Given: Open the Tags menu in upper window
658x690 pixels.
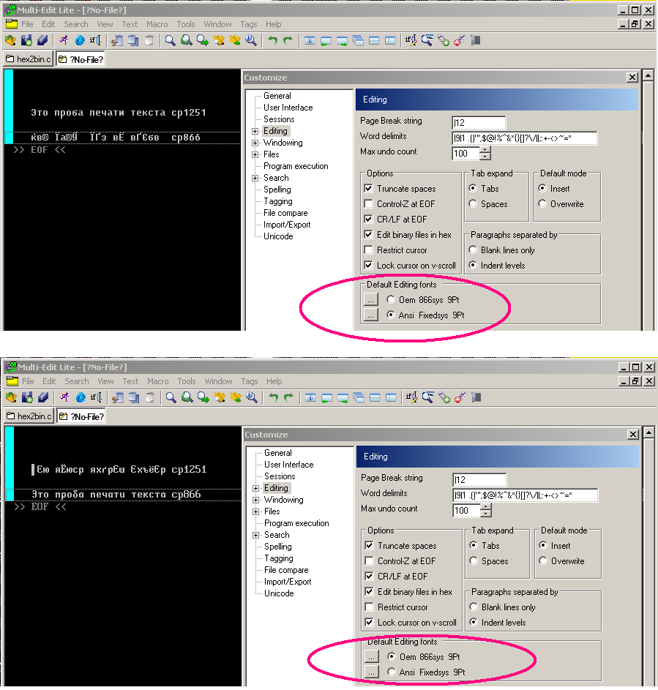Looking at the screenshot, I should coord(249,24).
